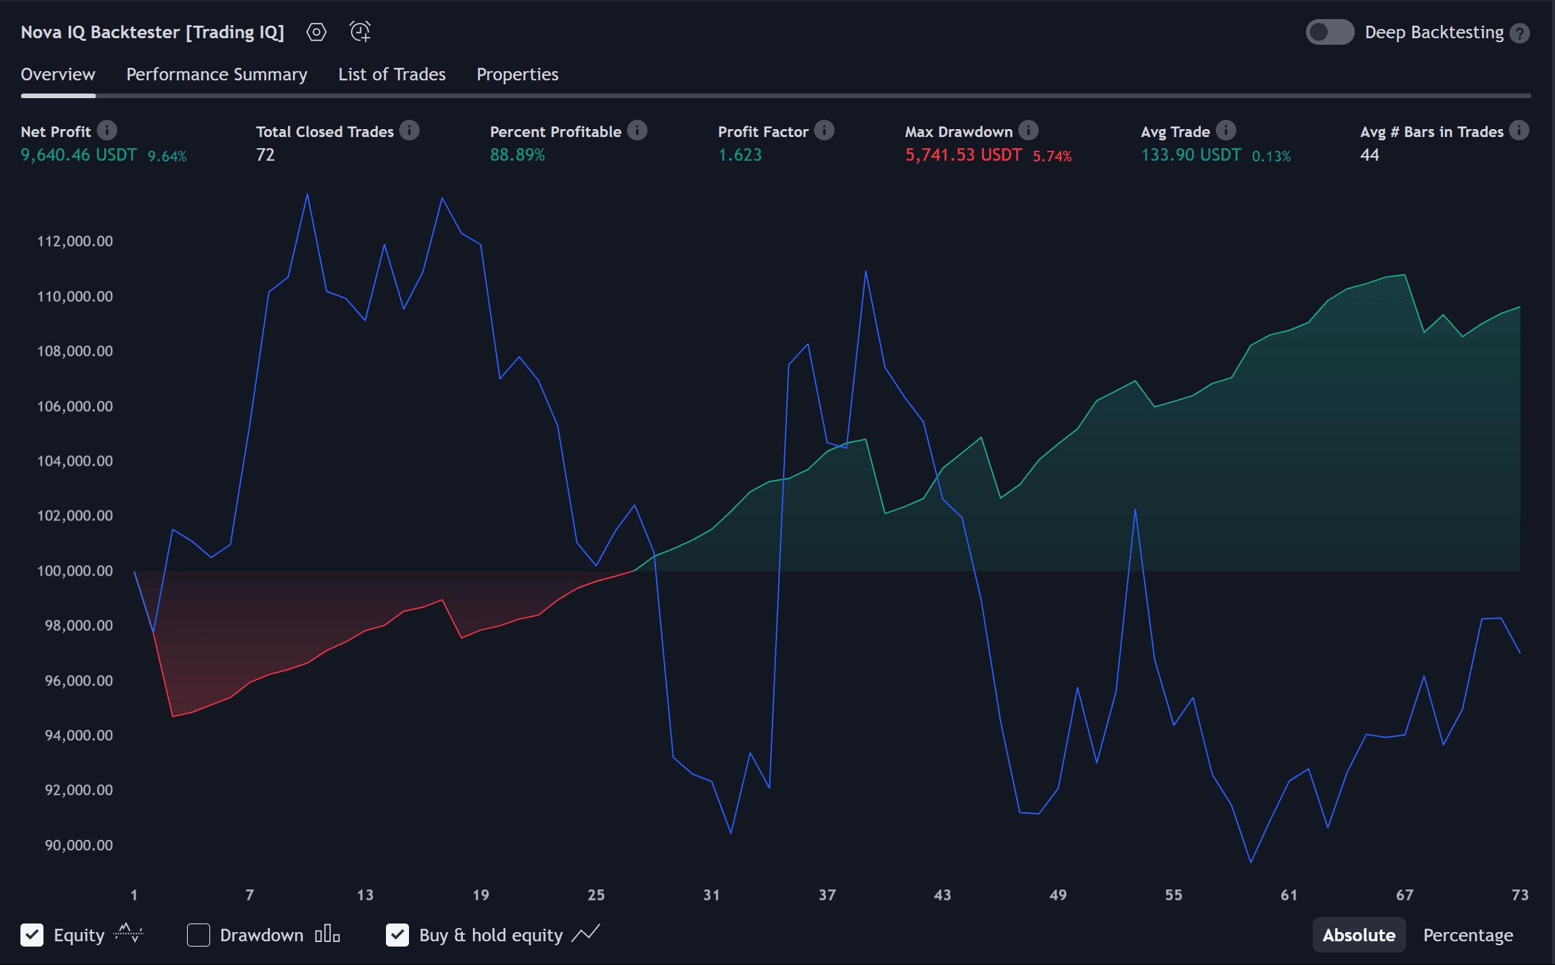Open the Performance Summary tab
Viewport: 1555px width, 965px height.
[217, 74]
